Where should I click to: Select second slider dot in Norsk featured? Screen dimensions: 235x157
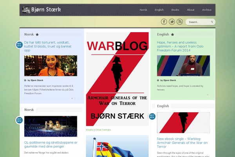point(75,99)
